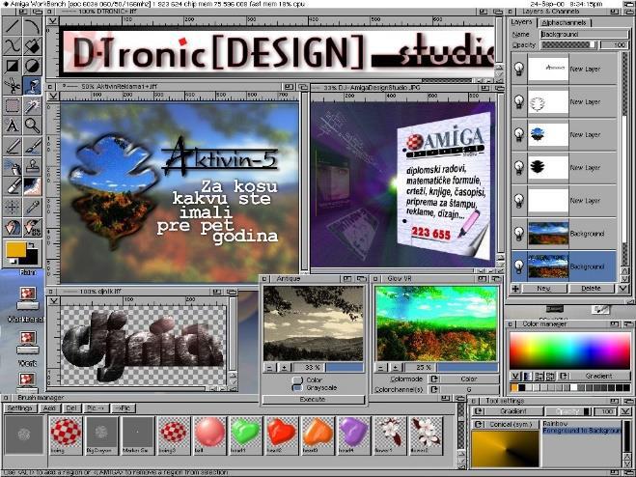Open Brush manager Settings
Viewport: 636px width, 477px height.
click(19, 408)
